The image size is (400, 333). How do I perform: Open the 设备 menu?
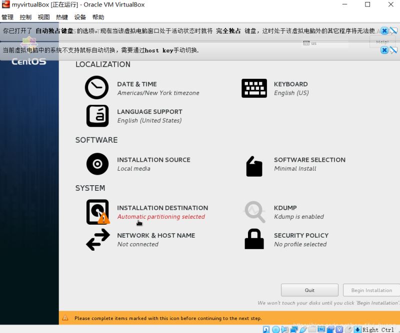point(79,16)
